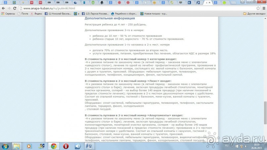
Task: Click the scrollbar down arrow
Action: tap(265, 140)
